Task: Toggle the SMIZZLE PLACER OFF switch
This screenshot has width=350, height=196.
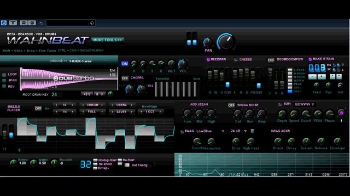Action: click(38, 108)
